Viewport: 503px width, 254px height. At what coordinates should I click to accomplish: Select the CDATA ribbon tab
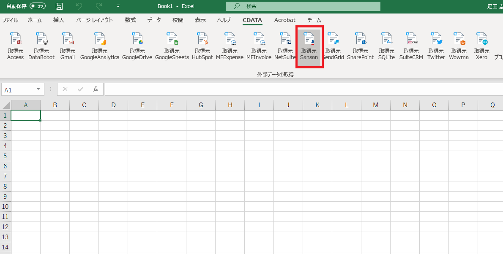click(252, 20)
